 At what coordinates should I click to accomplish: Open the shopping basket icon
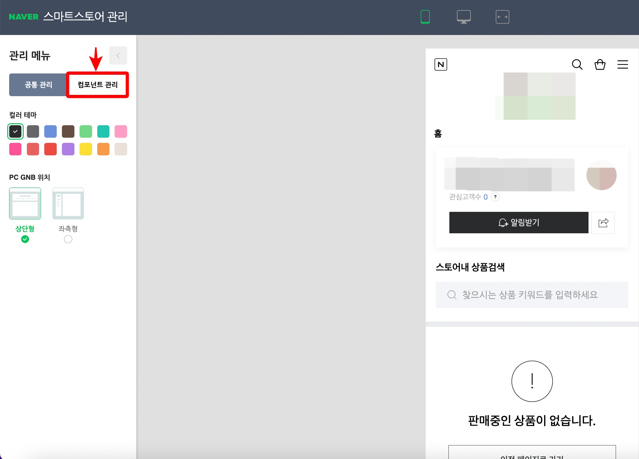click(600, 65)
